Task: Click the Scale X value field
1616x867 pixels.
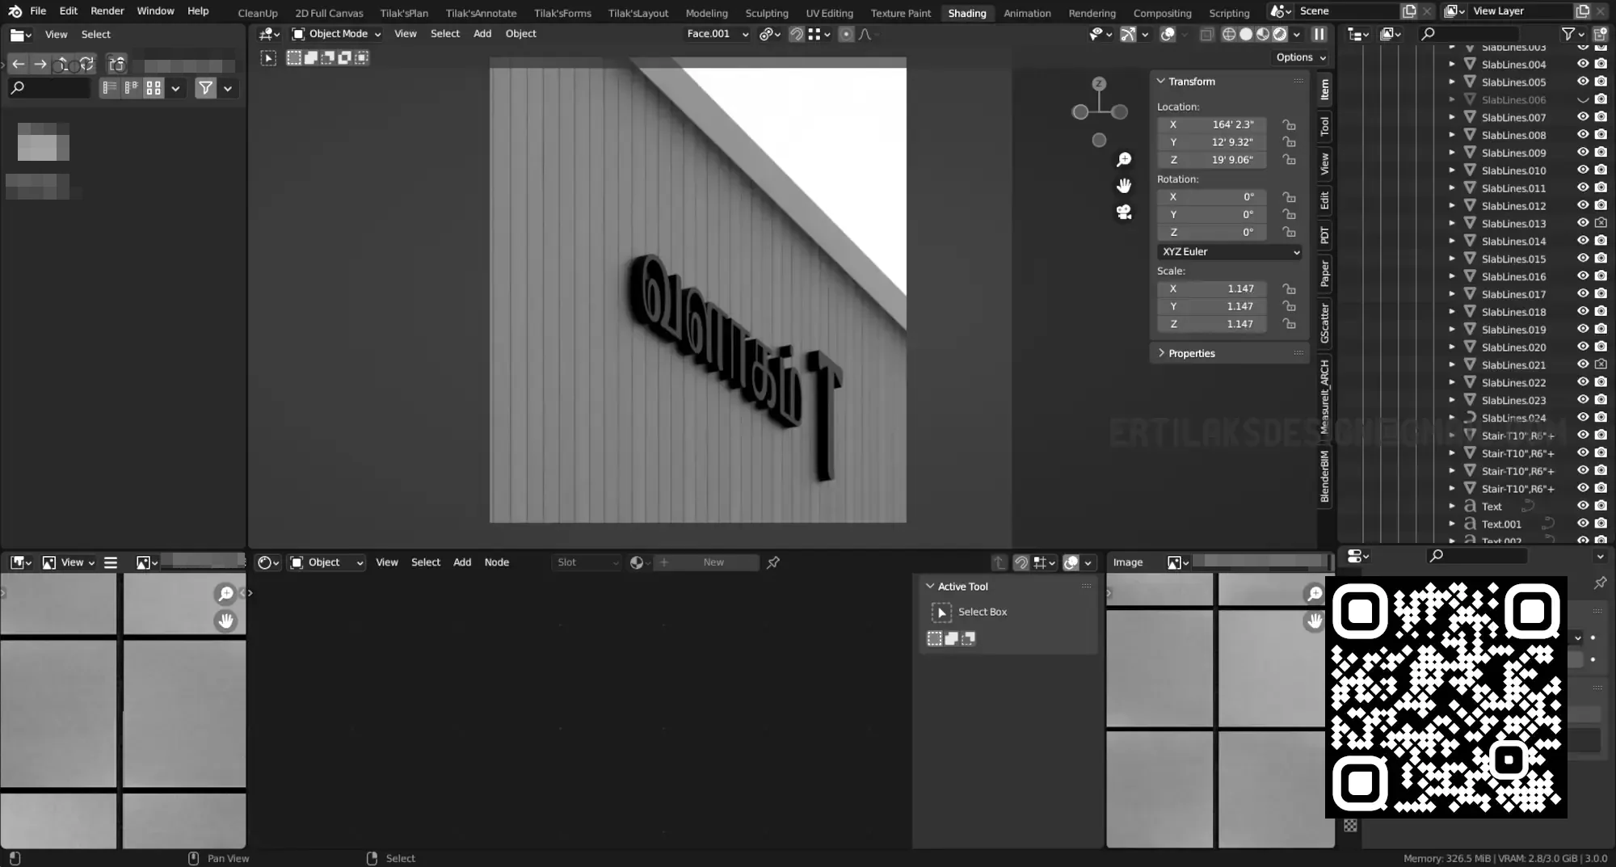Action: coord(1212,288)
